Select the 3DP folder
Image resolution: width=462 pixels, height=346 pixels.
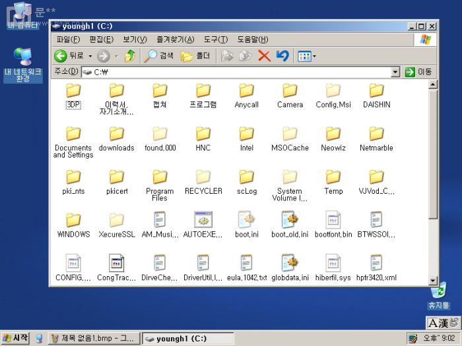[x=73, y=96]
